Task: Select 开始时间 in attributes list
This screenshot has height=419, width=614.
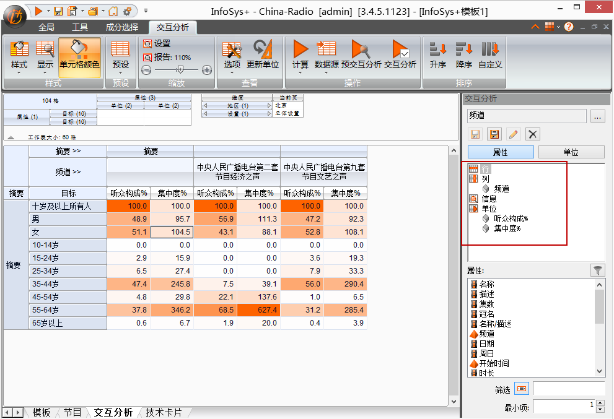Action: point(494,363)
